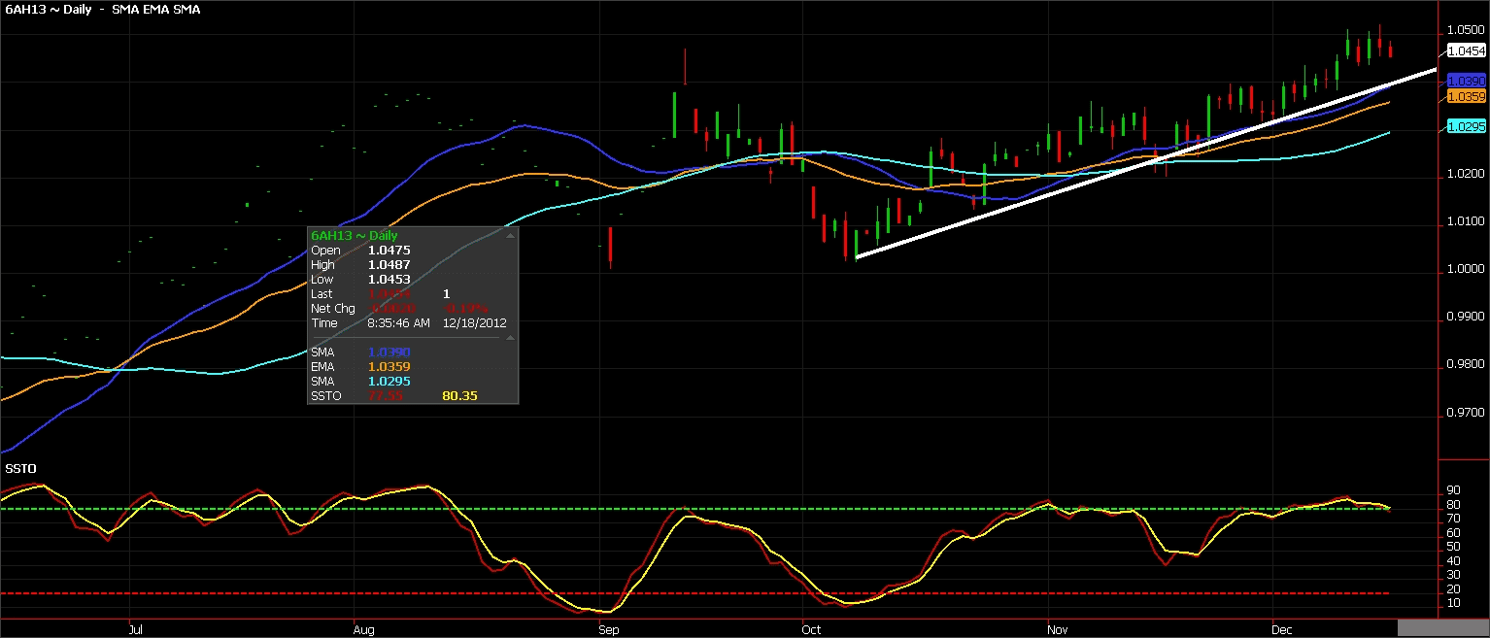Click the 1.0000 level on the price axis
Viewport: 1490px width, 638px height.
[1466, 270]
